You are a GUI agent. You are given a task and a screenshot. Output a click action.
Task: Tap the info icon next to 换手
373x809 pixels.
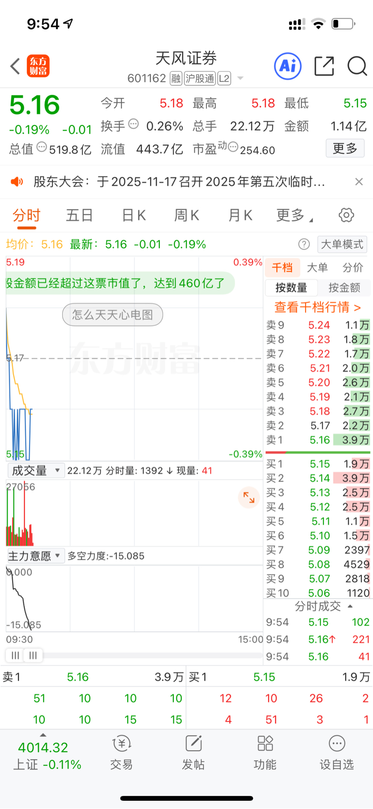(x=134, y=124)
